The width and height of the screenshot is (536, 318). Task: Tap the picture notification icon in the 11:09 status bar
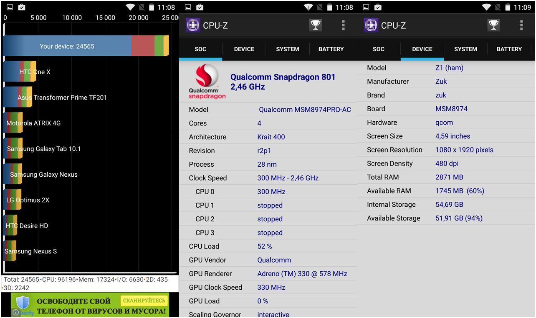(367, 7)
